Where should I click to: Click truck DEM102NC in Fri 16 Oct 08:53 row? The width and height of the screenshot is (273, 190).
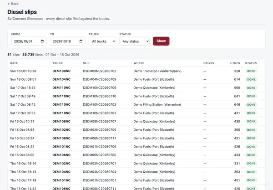(x=61, y=130)
